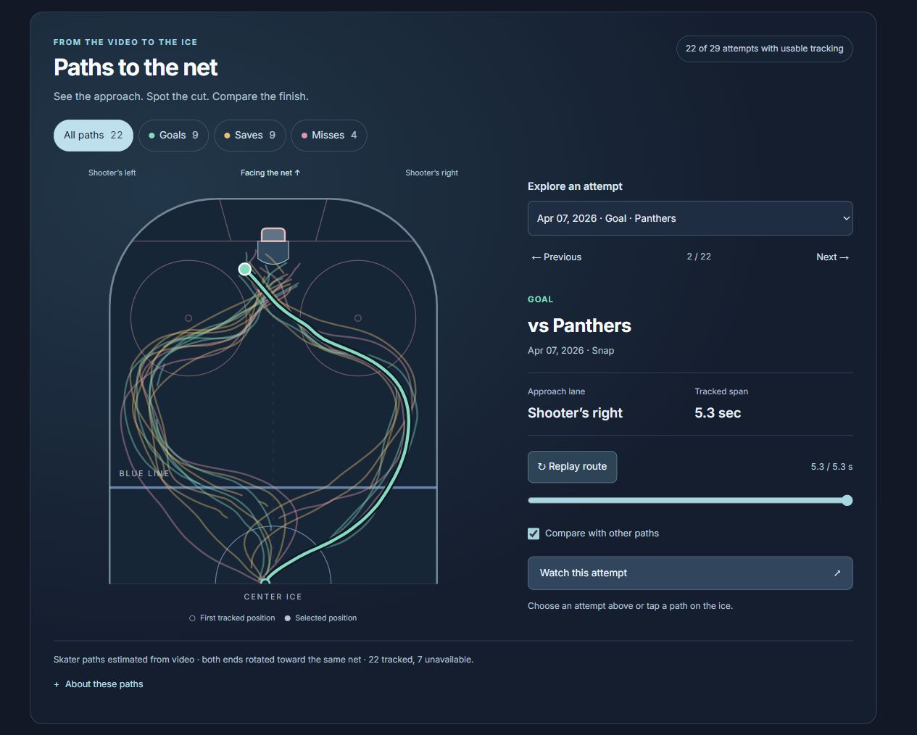This screenshot has height=735, width=917.
Task: Click the goal net icon on the rink
Action: pyautogui.click(x=273, y=245)
